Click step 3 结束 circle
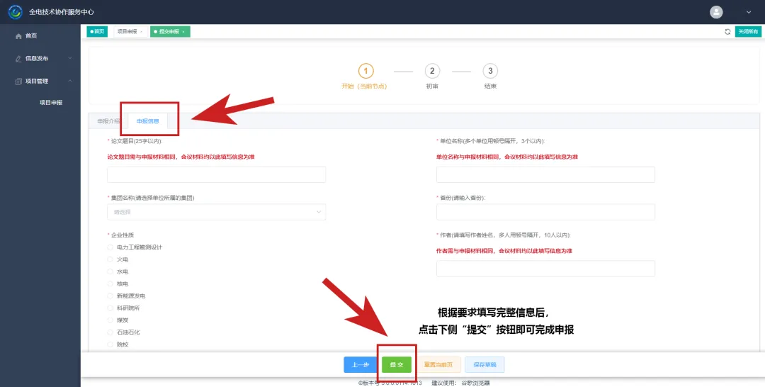The width and height of the screenshot is (765, 387). (x=490, y=72)
